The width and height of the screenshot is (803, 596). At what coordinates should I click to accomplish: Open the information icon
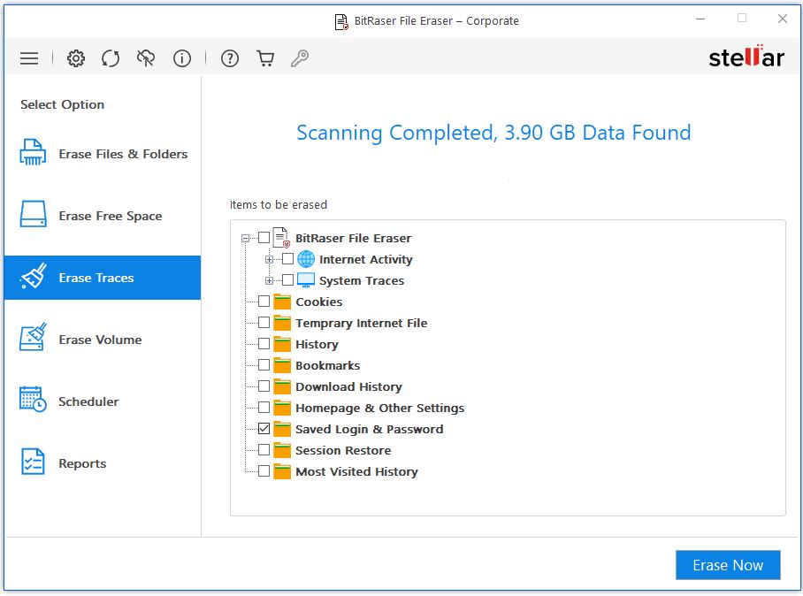pyautogui.click(x=182, y=58)
